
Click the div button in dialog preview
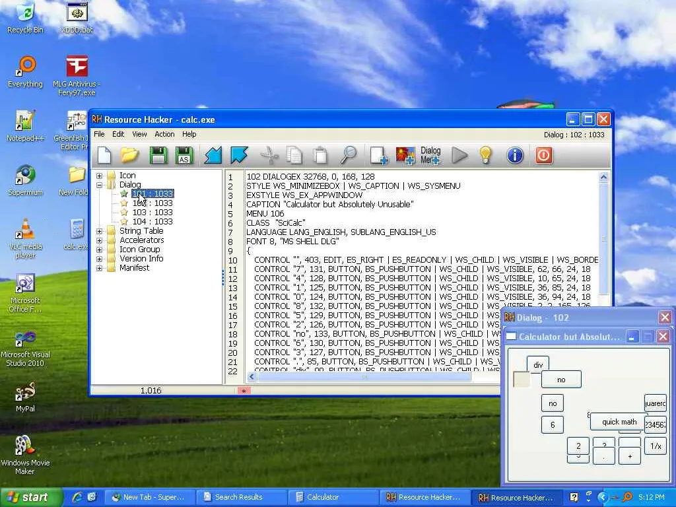click(x=538, y=364)
